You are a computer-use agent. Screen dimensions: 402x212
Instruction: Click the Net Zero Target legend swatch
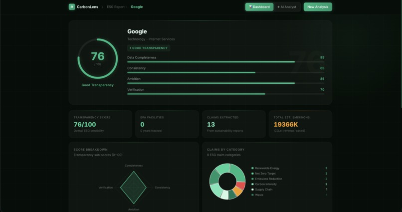tap(252, 174)
